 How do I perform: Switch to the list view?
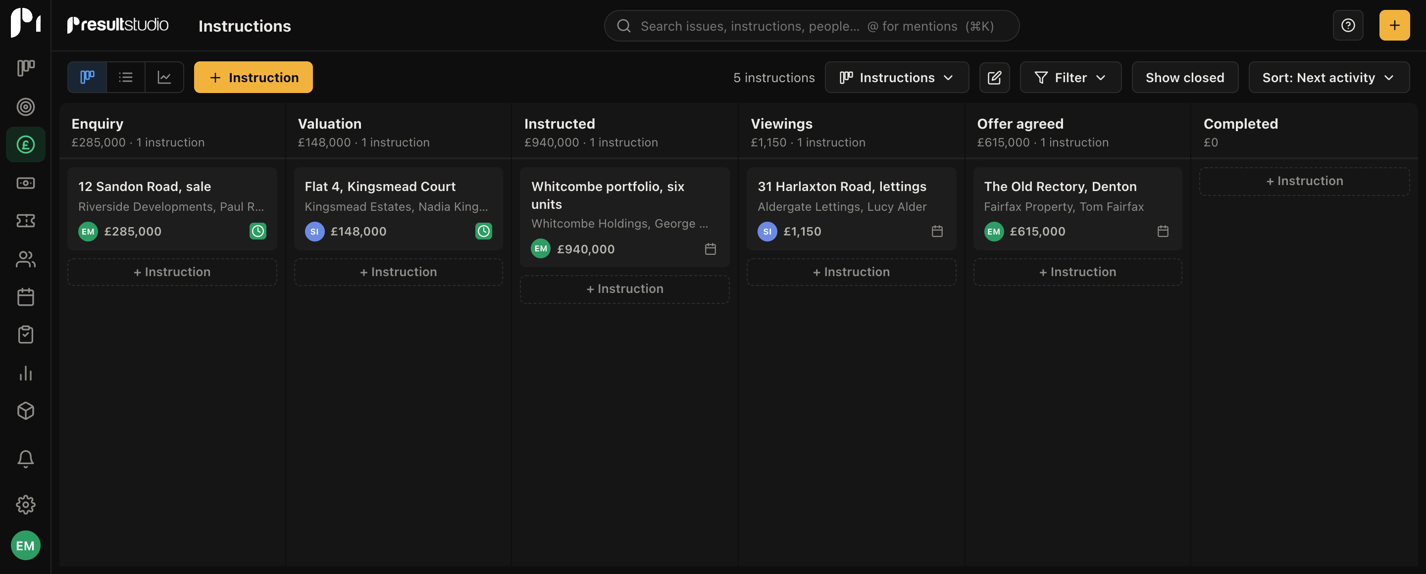click(126, 77)
